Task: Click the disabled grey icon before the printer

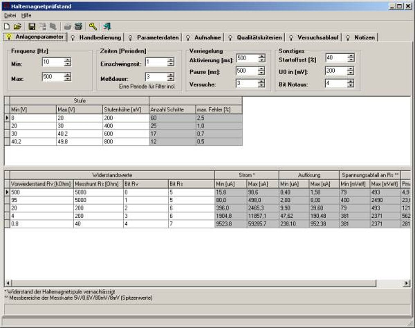Action: [53, 26]
